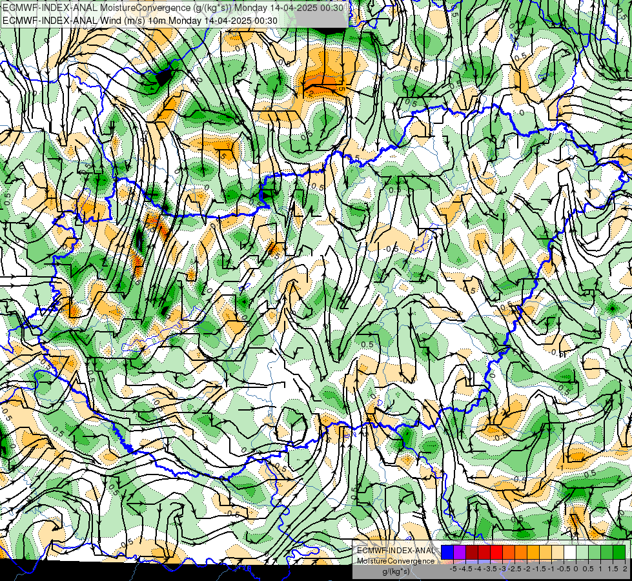
Task: Click the -2.5 tick label on the legend
Action: [x=515, y=569]
